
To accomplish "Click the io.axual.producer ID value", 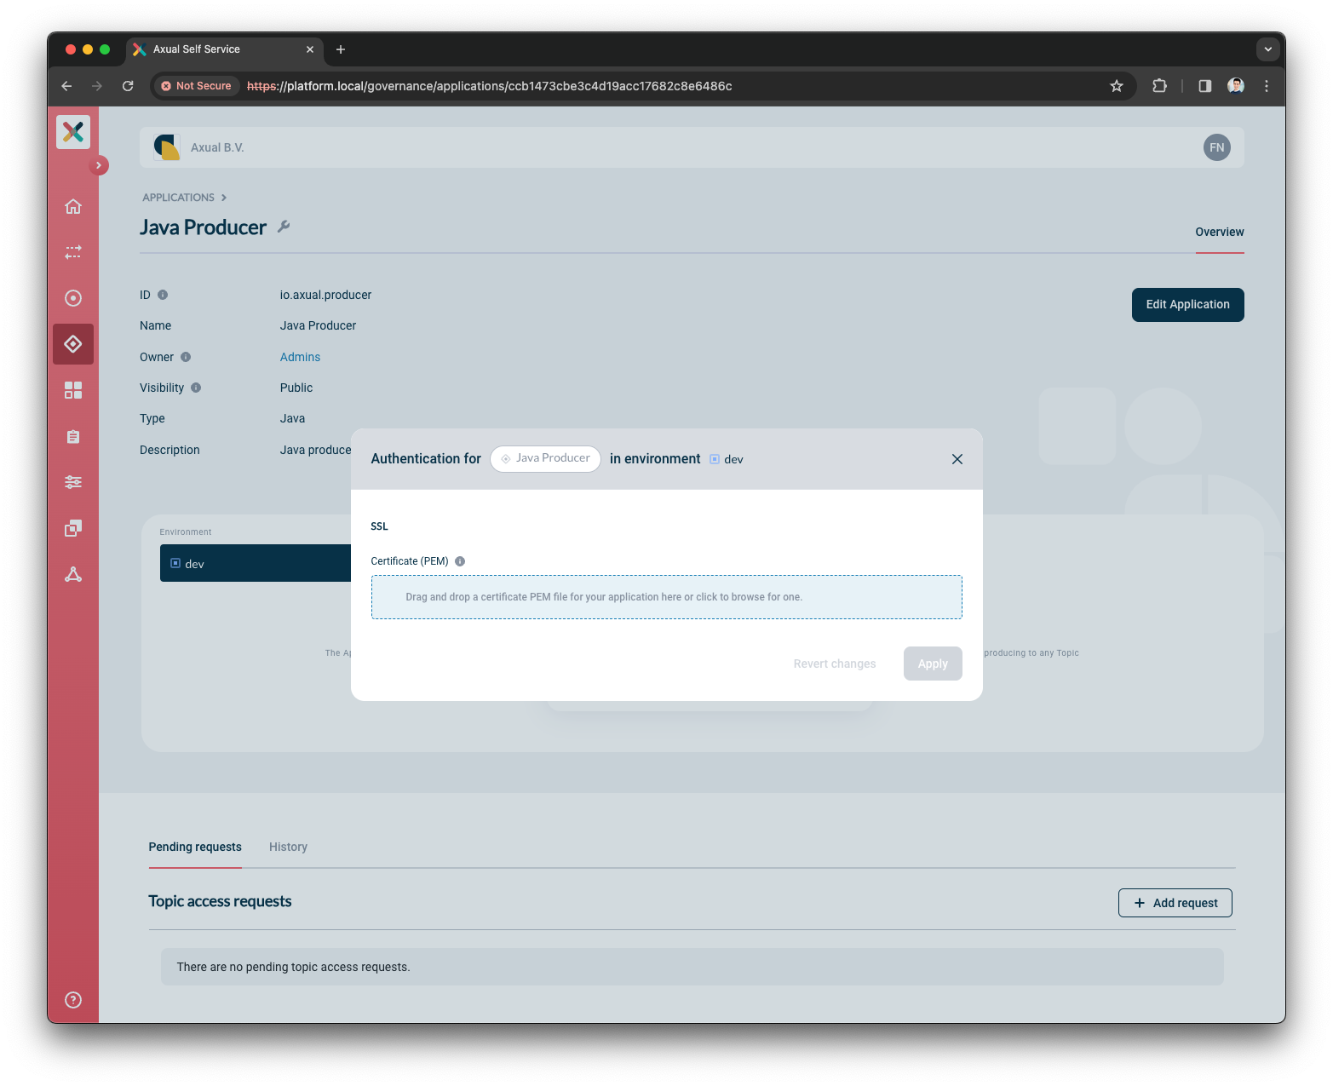I will 326,295.
